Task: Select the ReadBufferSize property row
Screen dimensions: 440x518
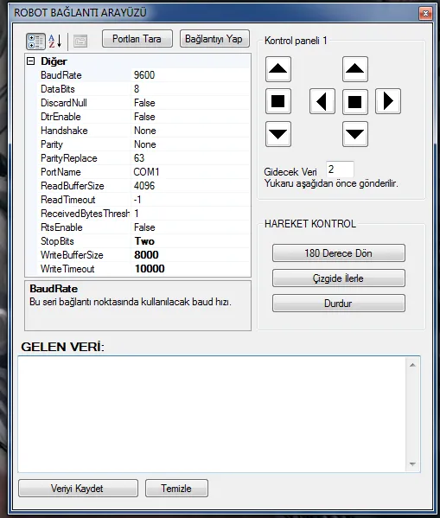Action: pyautogui.click(x=143, y=186)
